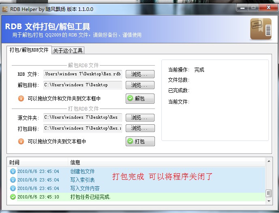
Task: Select the 打包/解包RDB文件 tab
Action: tap(29, 50)
